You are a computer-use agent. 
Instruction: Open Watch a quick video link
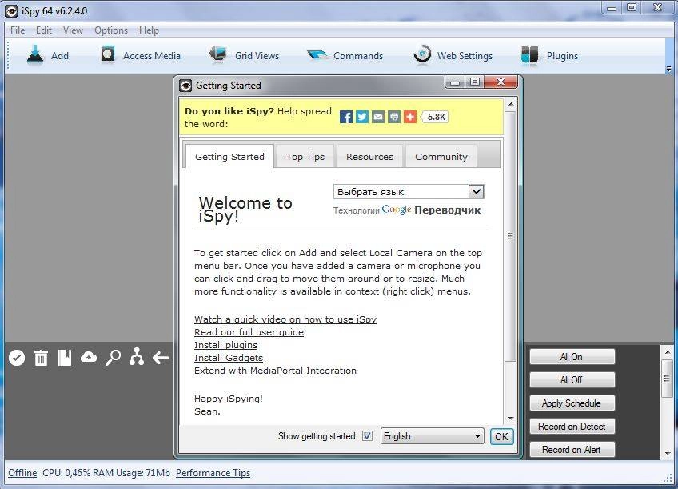pos(285,319)
